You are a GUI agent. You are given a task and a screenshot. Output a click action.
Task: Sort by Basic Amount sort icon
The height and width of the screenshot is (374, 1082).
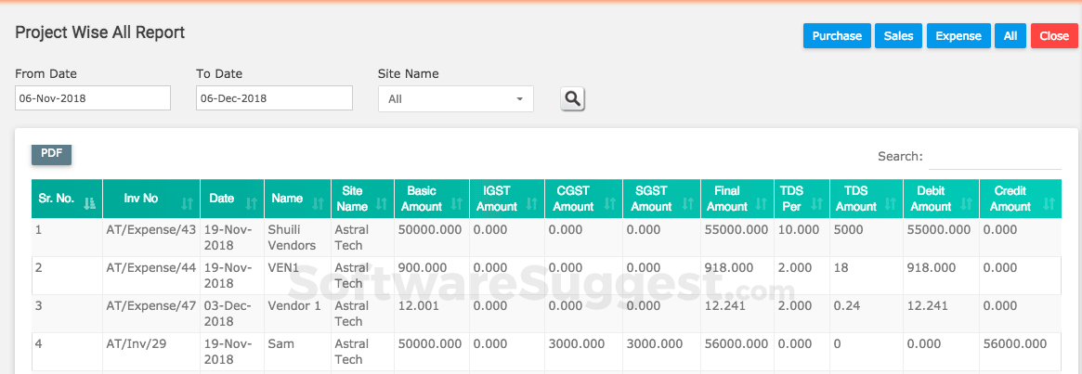tap(456, 202)
